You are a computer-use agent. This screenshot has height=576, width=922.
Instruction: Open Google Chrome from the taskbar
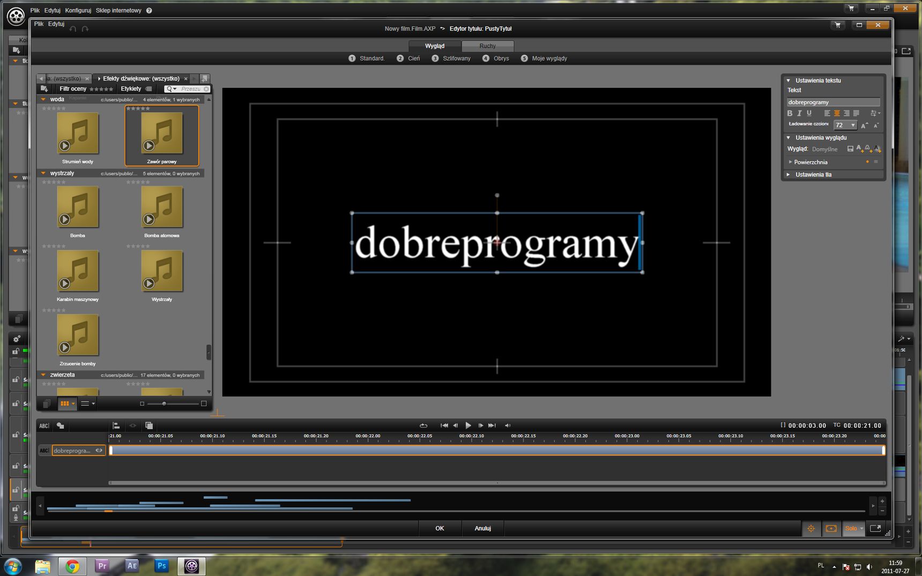(x=72, y=566)
